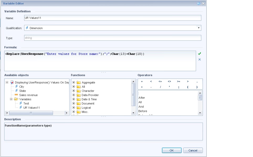Viewport: 253px width, 157px height.
Task: Click the Cancel button
Action: [193, 150]
